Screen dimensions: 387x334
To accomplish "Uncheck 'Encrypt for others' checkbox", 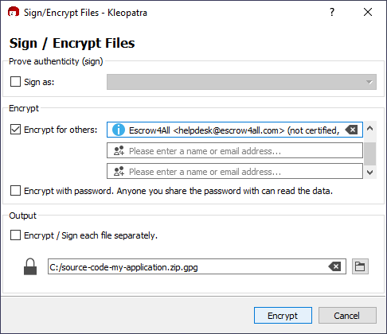I will [15, 130].
